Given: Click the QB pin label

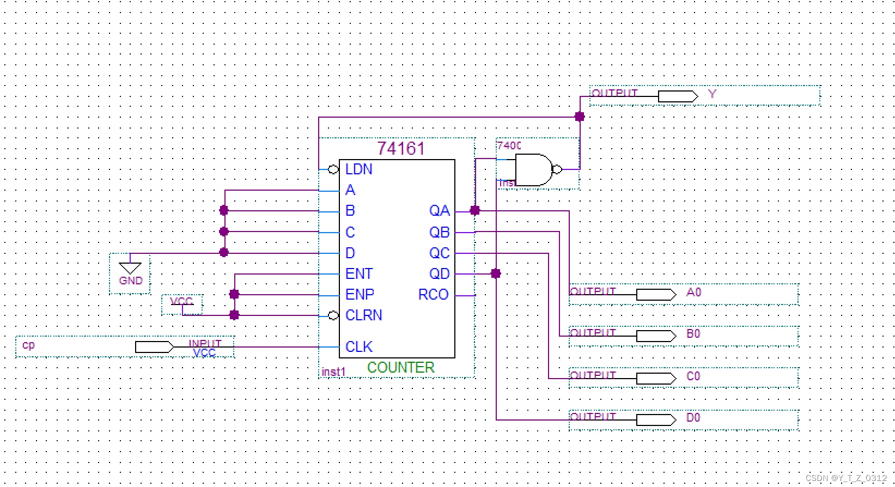Looking at the screenshot, I should 440,233.
